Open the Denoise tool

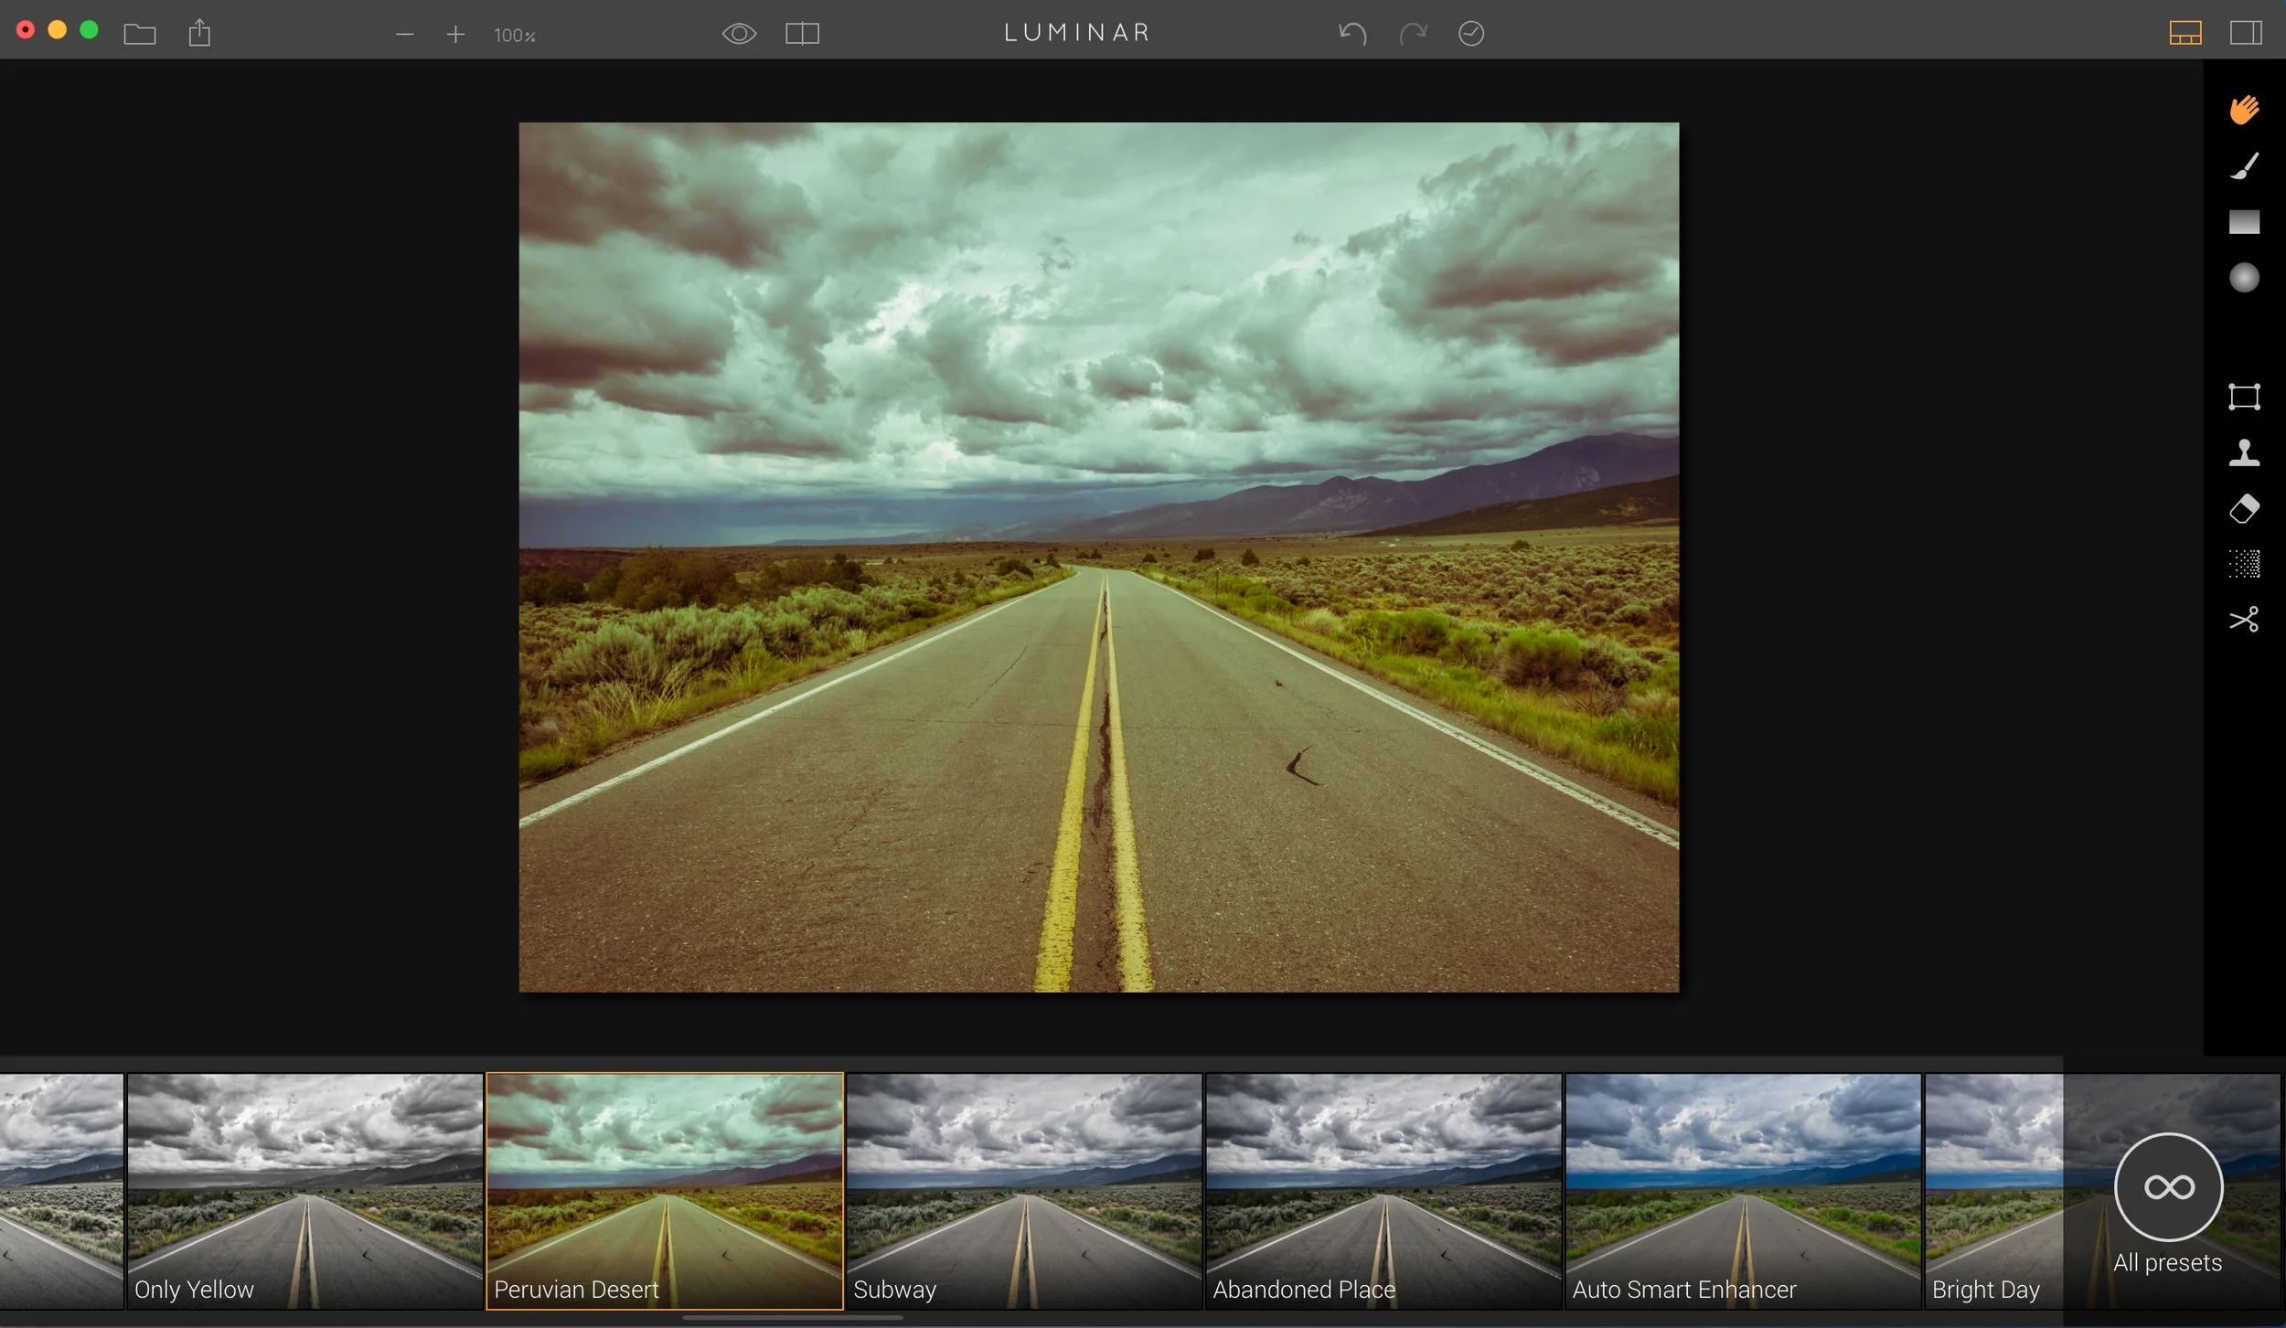(2243, 564)
